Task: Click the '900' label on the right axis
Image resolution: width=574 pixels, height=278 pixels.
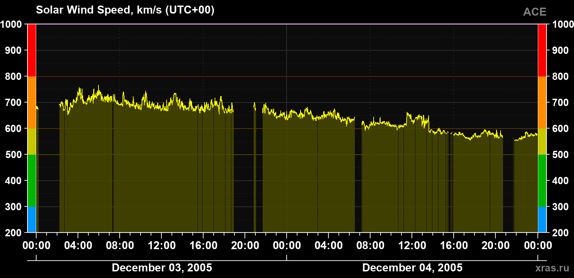Action: point(560,50)
